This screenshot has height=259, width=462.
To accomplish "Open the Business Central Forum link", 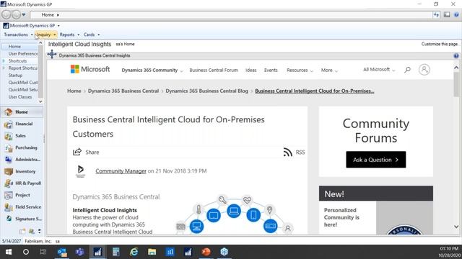I will click(x=214, y=71).
